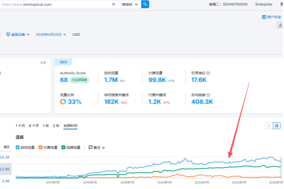Select the 6 months time range tab
The width and height of the screenshot is (284, 189).
point(34,126)
